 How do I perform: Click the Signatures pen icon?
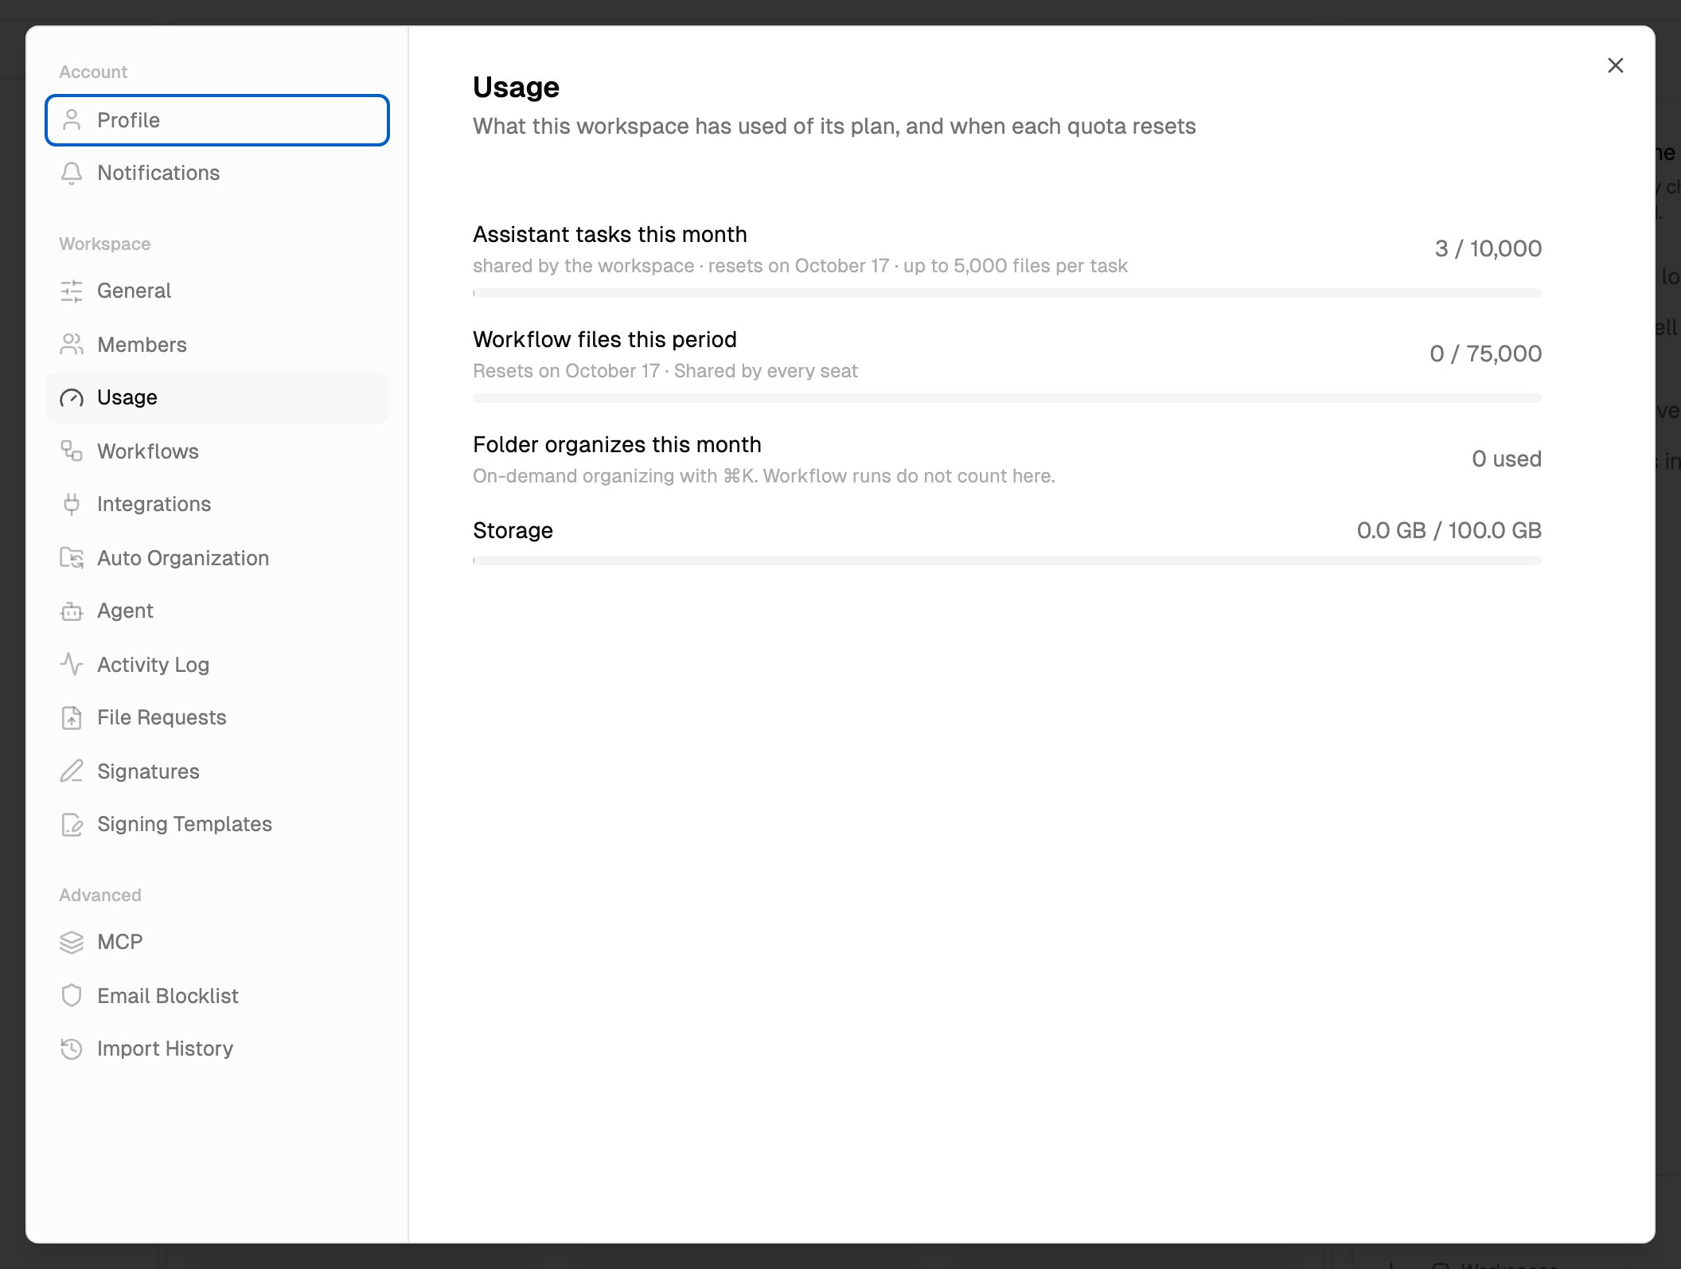[72, 771]
